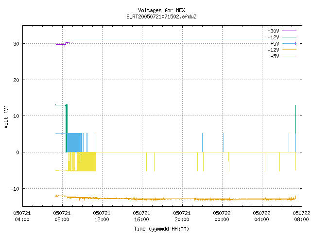Click the +12V legend label
Screen dimensions: 311x233
pyautogui.click(x=273, y=37)
